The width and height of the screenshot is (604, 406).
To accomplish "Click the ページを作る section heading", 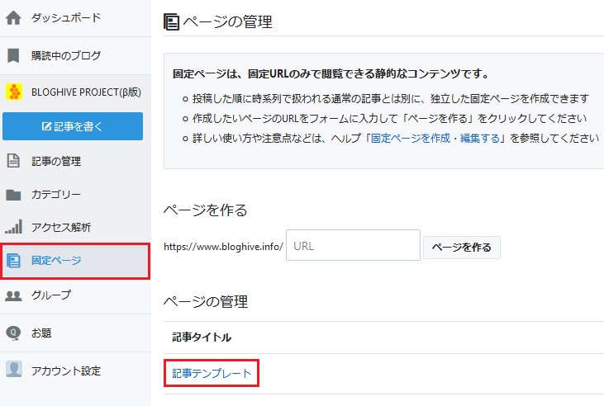I will tap(205, 210).
